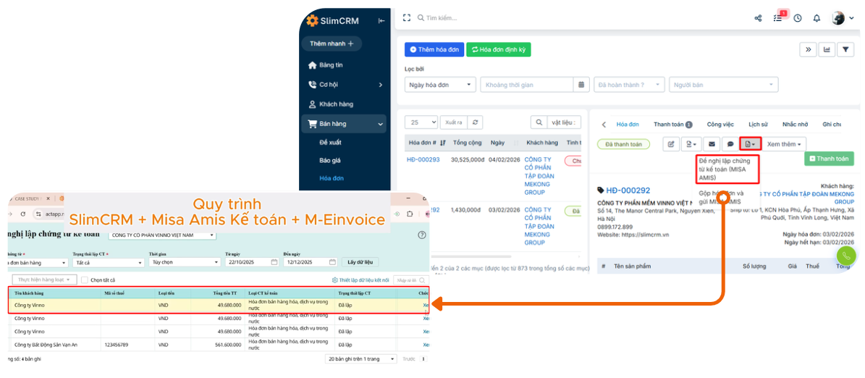This screenshot has height=378, width=865.
Task: Click the share icon in the top bar
Action: [x=758, y=18]
